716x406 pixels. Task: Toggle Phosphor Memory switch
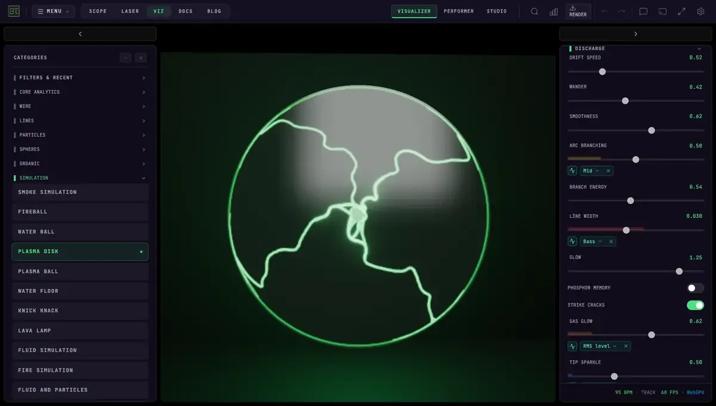tap(695, 288)
